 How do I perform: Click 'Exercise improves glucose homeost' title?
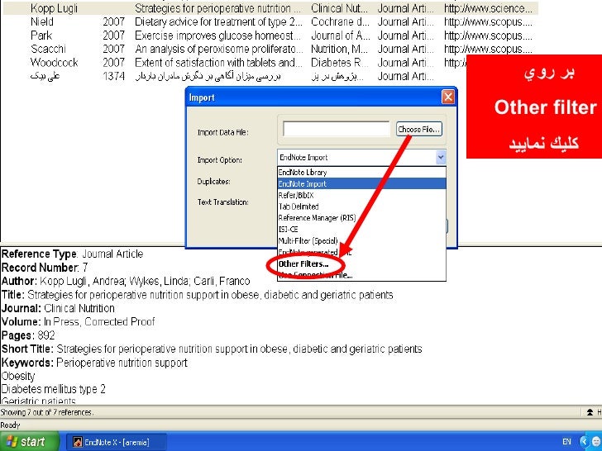tap(217, 36)
